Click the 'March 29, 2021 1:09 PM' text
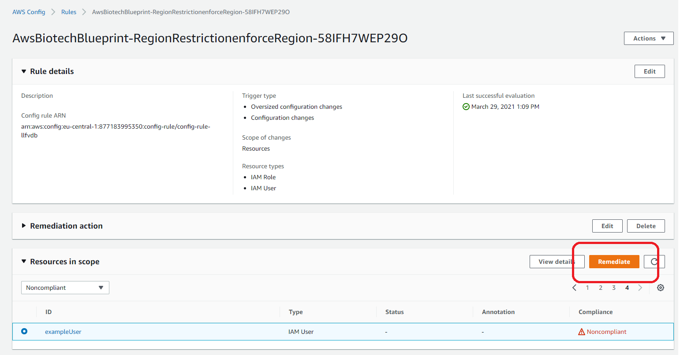This screenshot has width=680, height=355. [x=505, y=107]
